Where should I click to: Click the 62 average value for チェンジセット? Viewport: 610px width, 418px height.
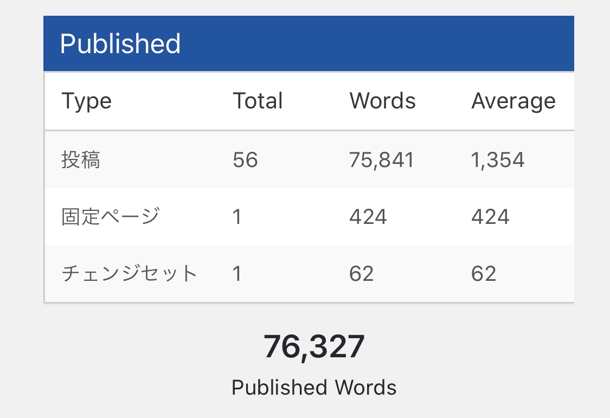click(x=484, y=273)
